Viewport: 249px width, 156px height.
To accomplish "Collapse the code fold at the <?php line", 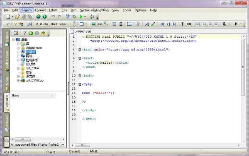I will (80, 84).
